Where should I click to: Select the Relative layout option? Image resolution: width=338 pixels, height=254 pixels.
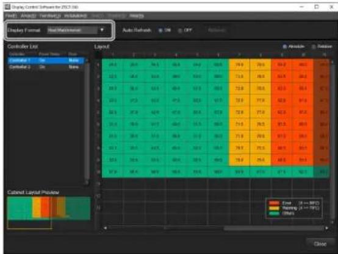tap(314, 46)
